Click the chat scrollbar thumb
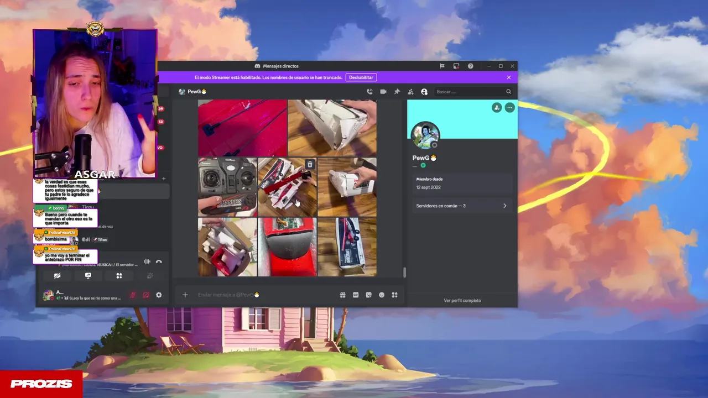This screenshot has width=708, height=398. [x=404, y=273]
